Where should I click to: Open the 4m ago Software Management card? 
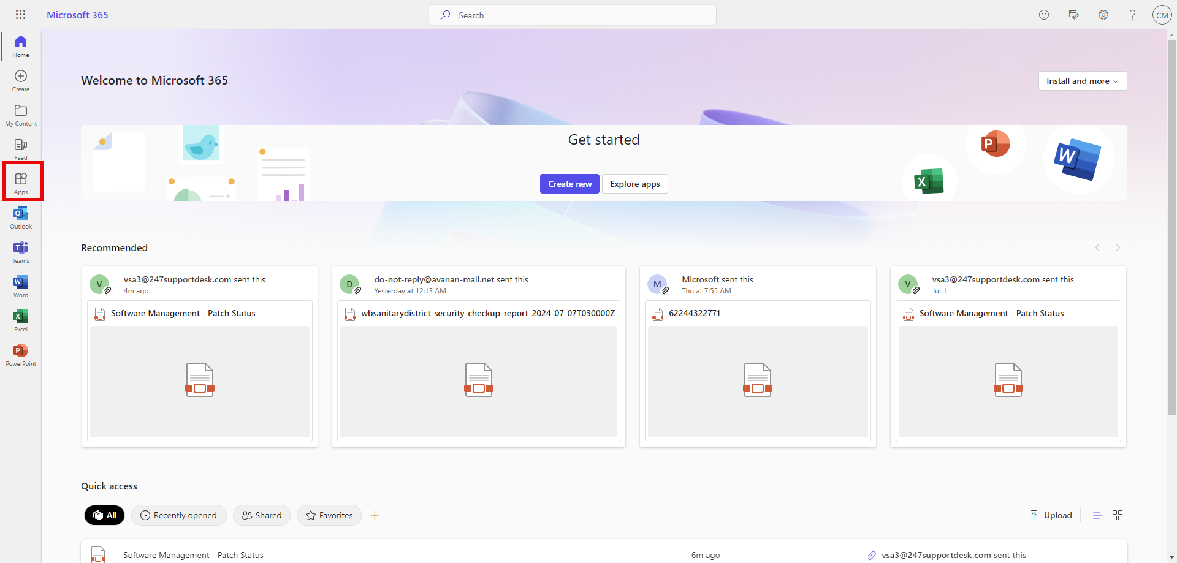[200, 357]
